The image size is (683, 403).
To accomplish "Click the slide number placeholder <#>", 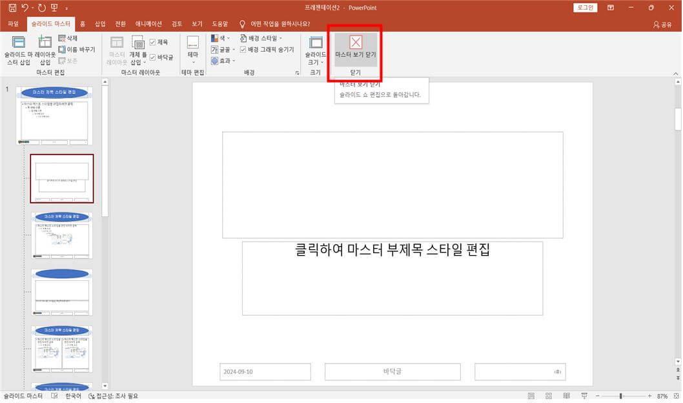I will (520, 371).
